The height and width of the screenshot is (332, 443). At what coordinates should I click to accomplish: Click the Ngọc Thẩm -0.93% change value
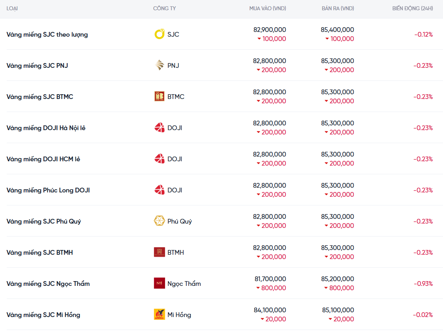[x=423, y=284]
